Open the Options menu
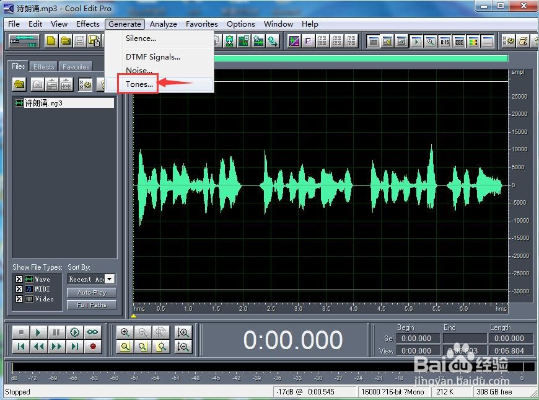 pos(240,24)
